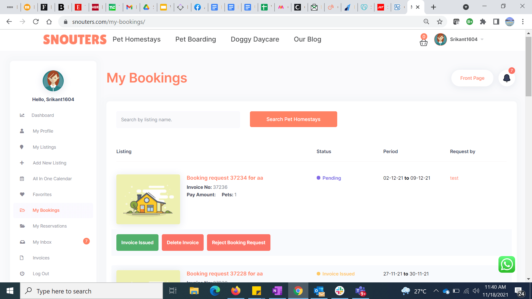Click the Windows taskbar search box

click(91, 291)
